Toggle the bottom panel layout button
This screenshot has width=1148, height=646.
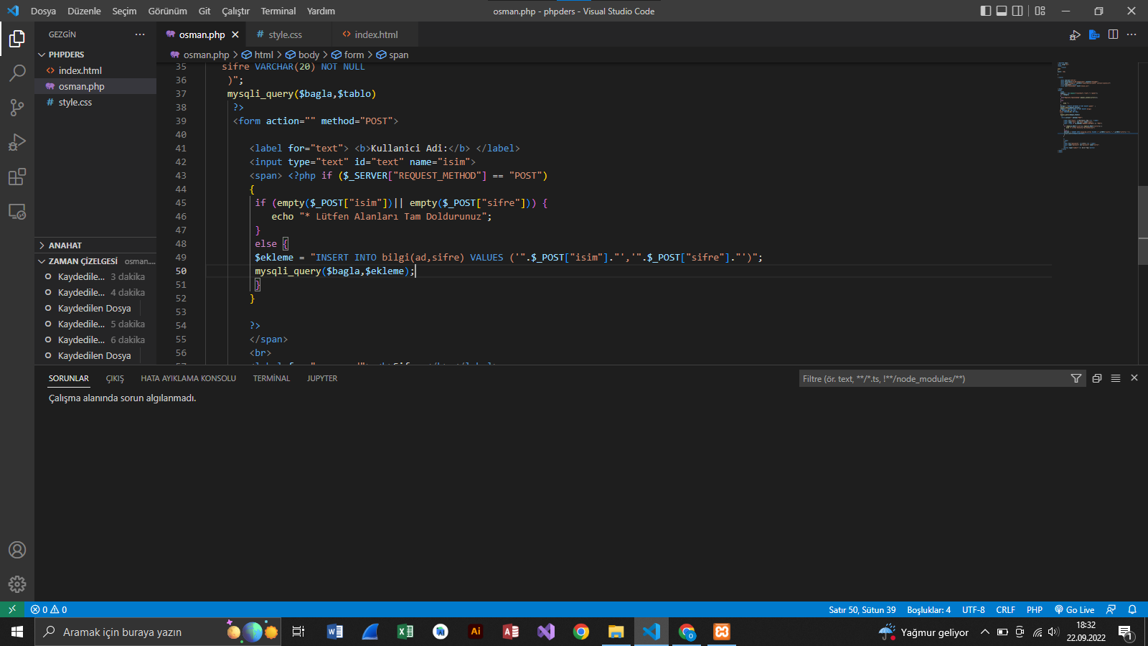pyautogui.click(x=1002, y=11)
